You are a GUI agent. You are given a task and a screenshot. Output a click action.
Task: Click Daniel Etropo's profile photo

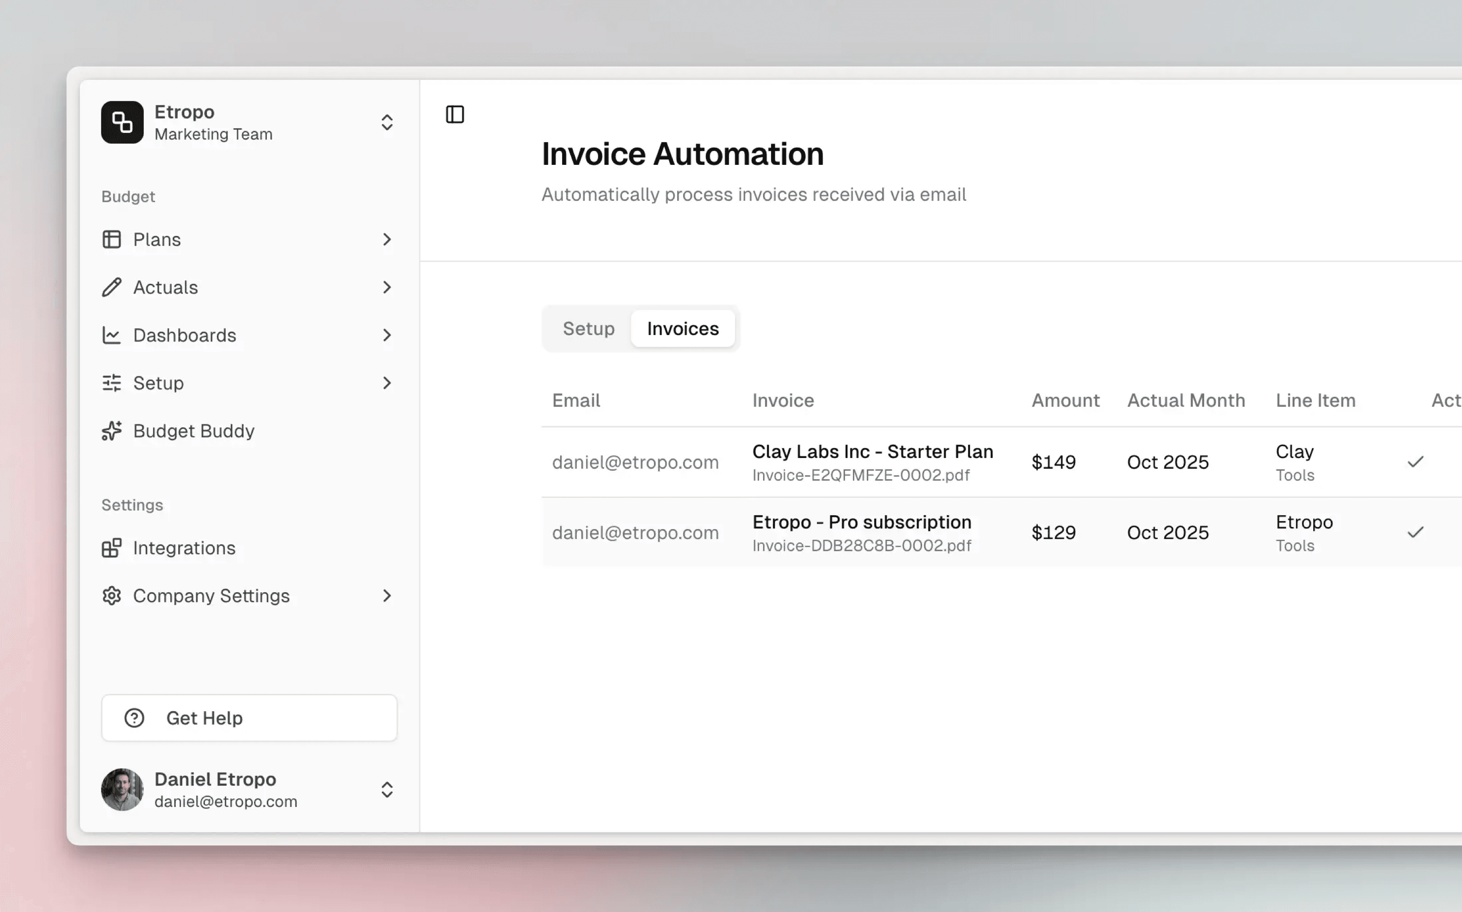(122, 790)
